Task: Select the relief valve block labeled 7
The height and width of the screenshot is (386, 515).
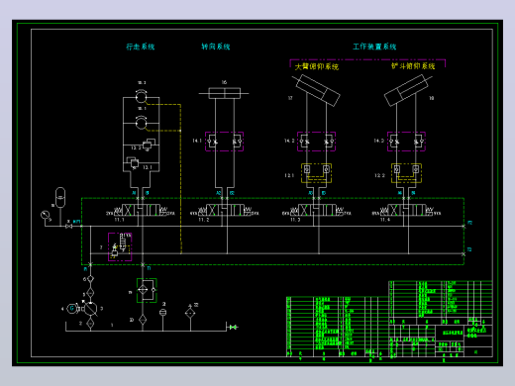Action: click(120, 246)
